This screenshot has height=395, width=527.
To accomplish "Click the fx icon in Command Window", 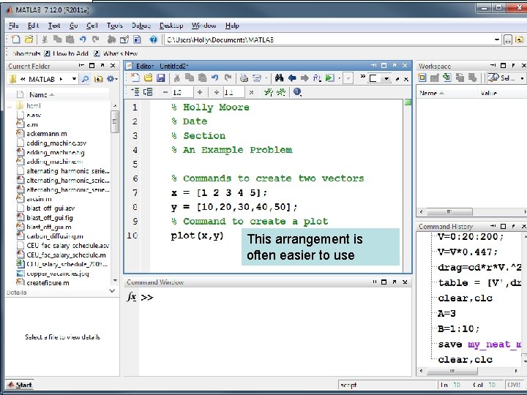I will pyautogui.click(x=132, y=297).
